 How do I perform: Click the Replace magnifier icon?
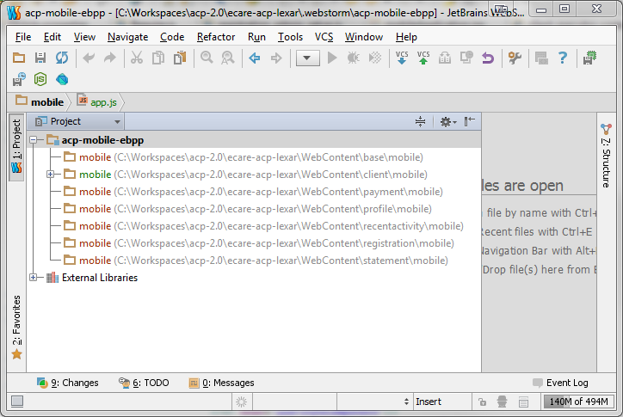[x=228, y=58]
